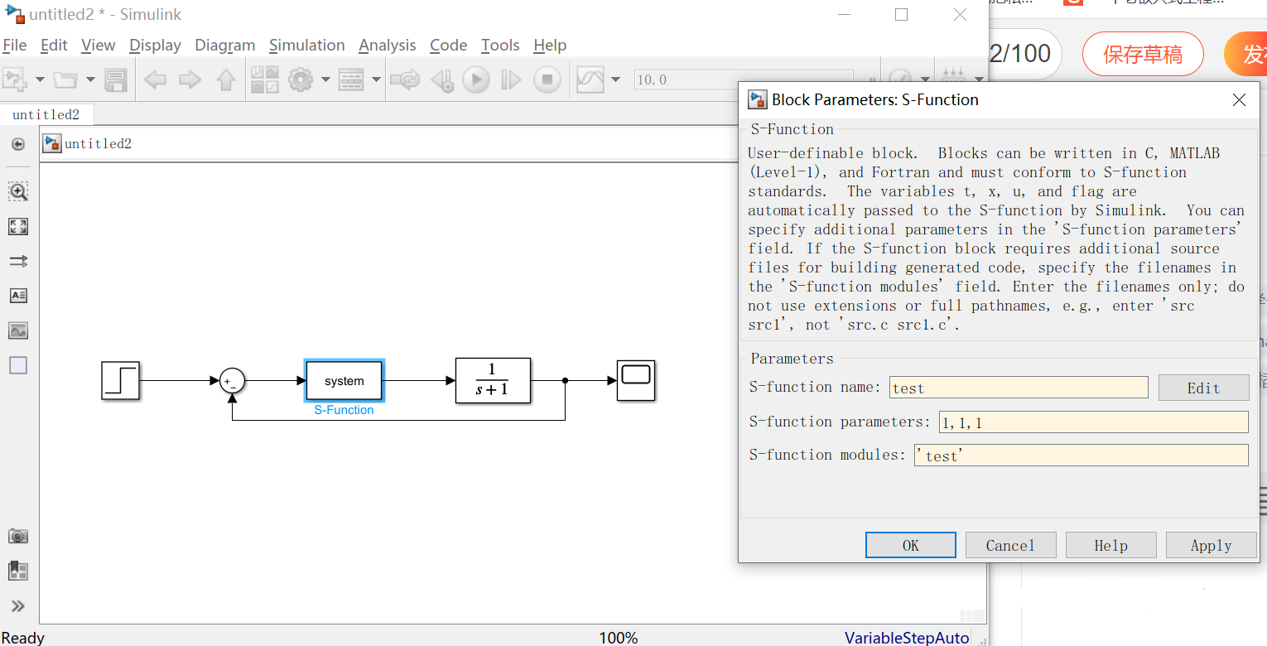Click the Forward arrow in the toolbar

click(x=190, y=80)
